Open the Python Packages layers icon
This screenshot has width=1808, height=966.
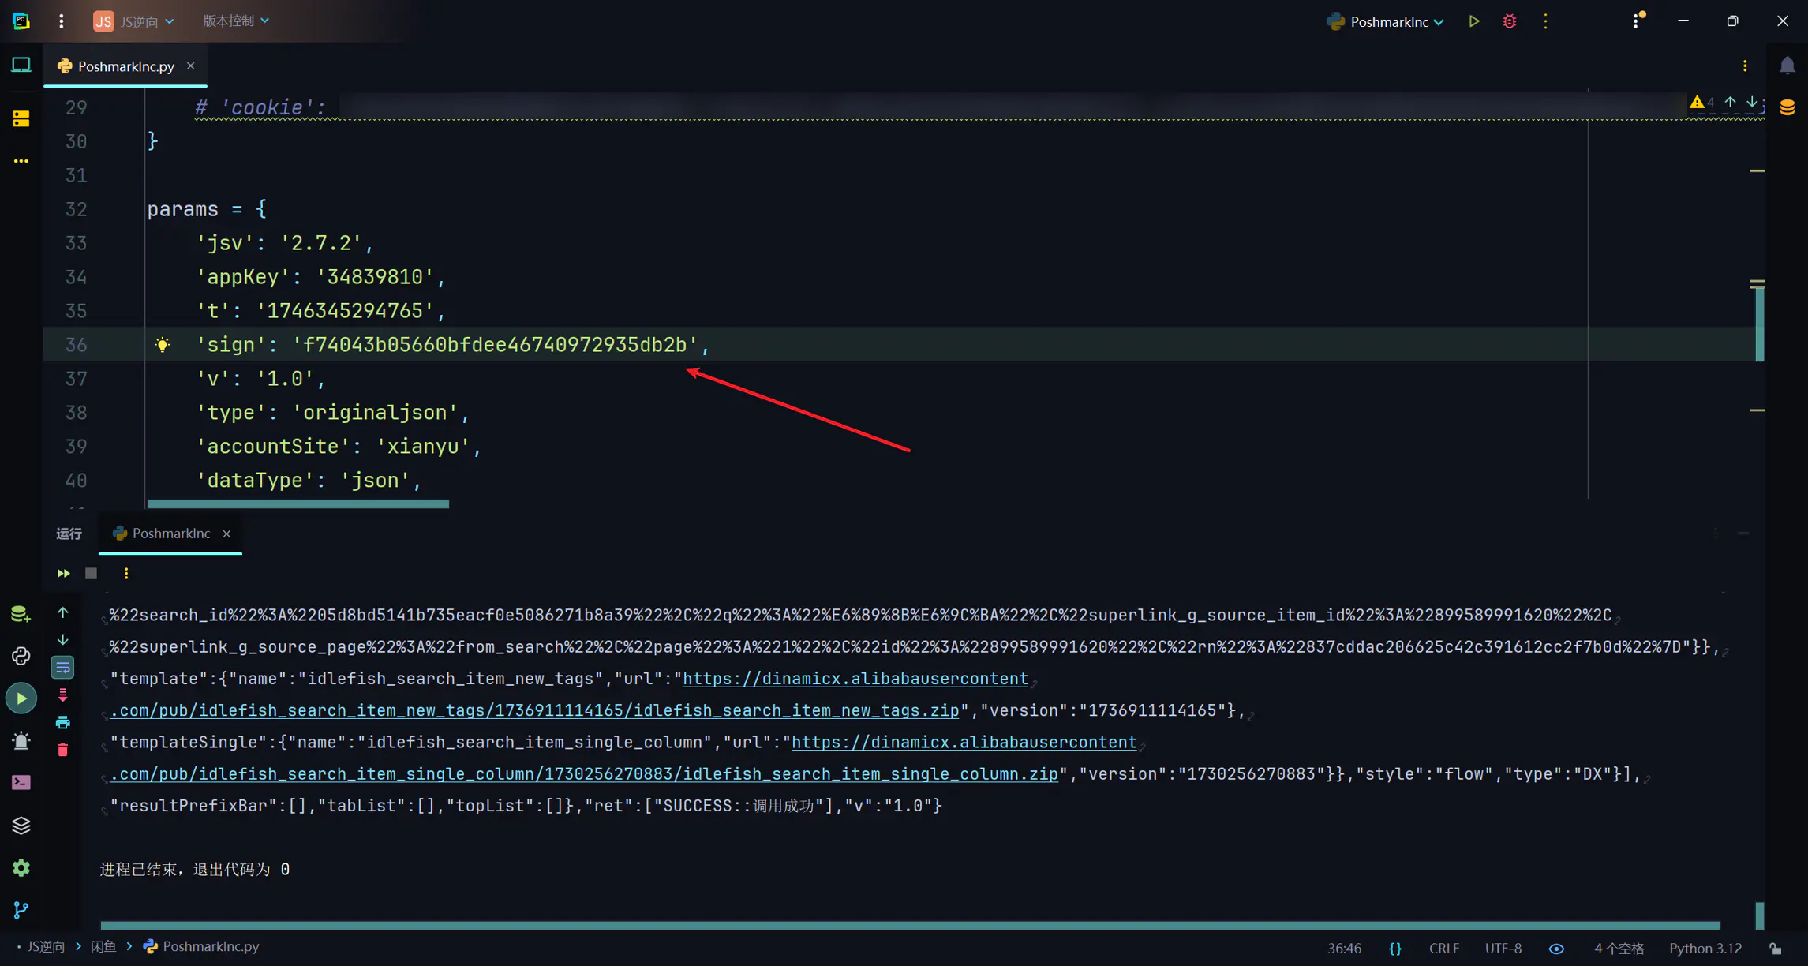tap(21, 826)
